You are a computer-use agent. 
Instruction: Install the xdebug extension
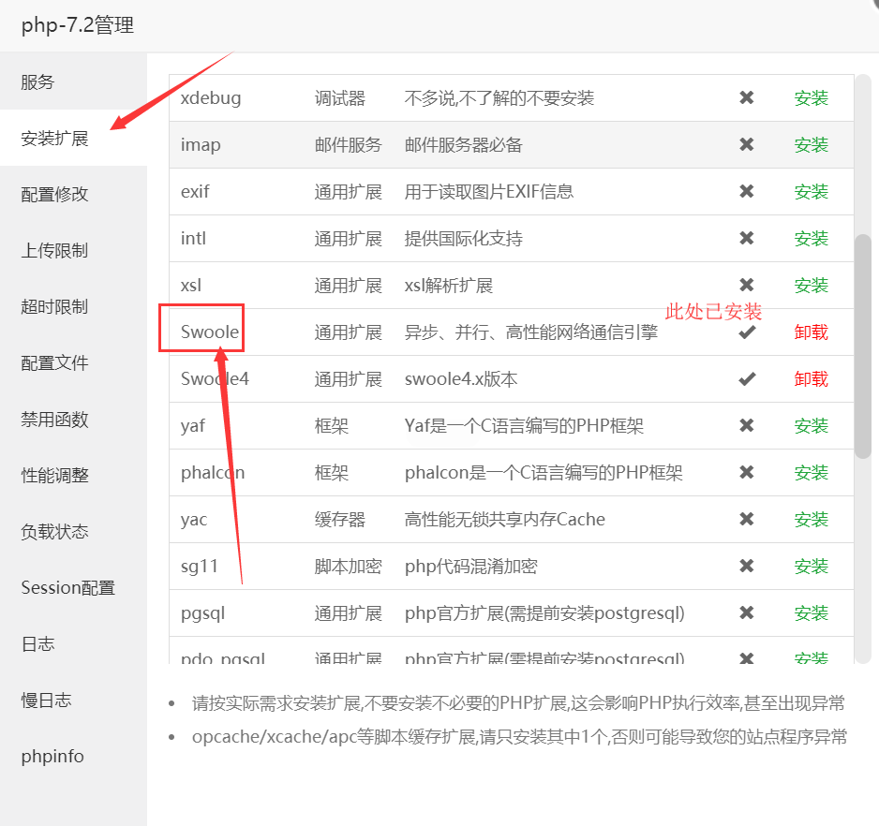(811, 98)
